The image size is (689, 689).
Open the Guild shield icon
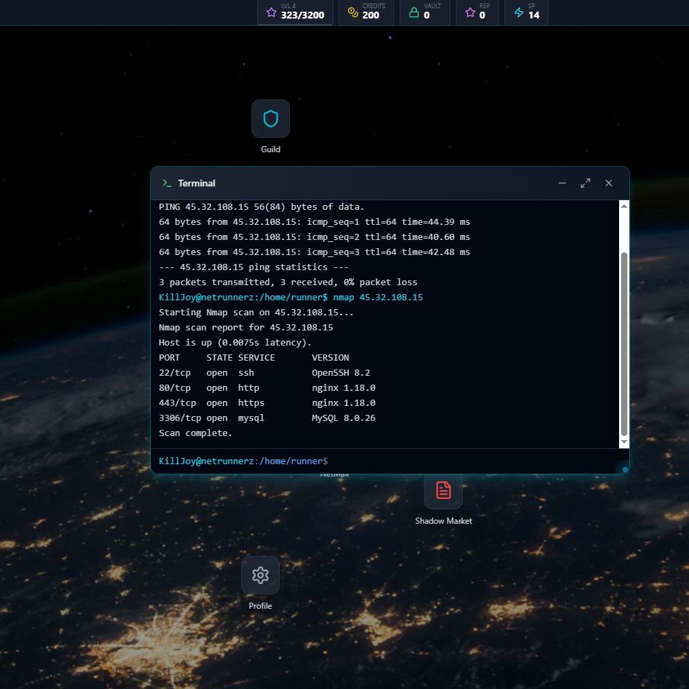tap(271, 119)
